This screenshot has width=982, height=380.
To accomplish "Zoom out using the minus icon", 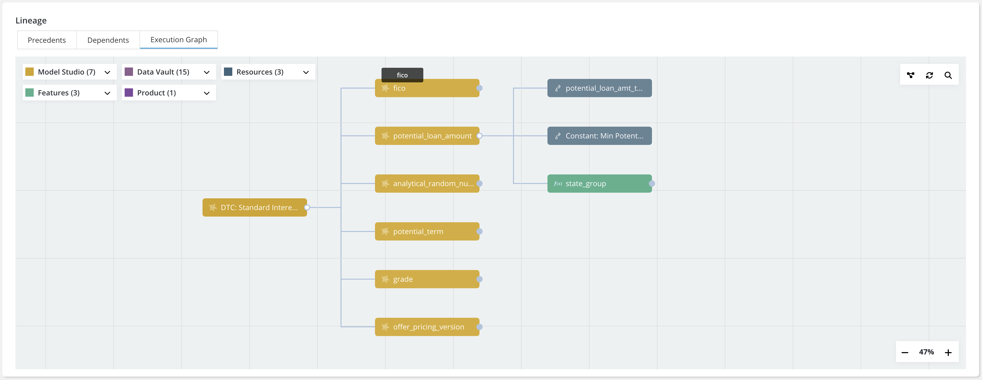I will click(905, 353).
